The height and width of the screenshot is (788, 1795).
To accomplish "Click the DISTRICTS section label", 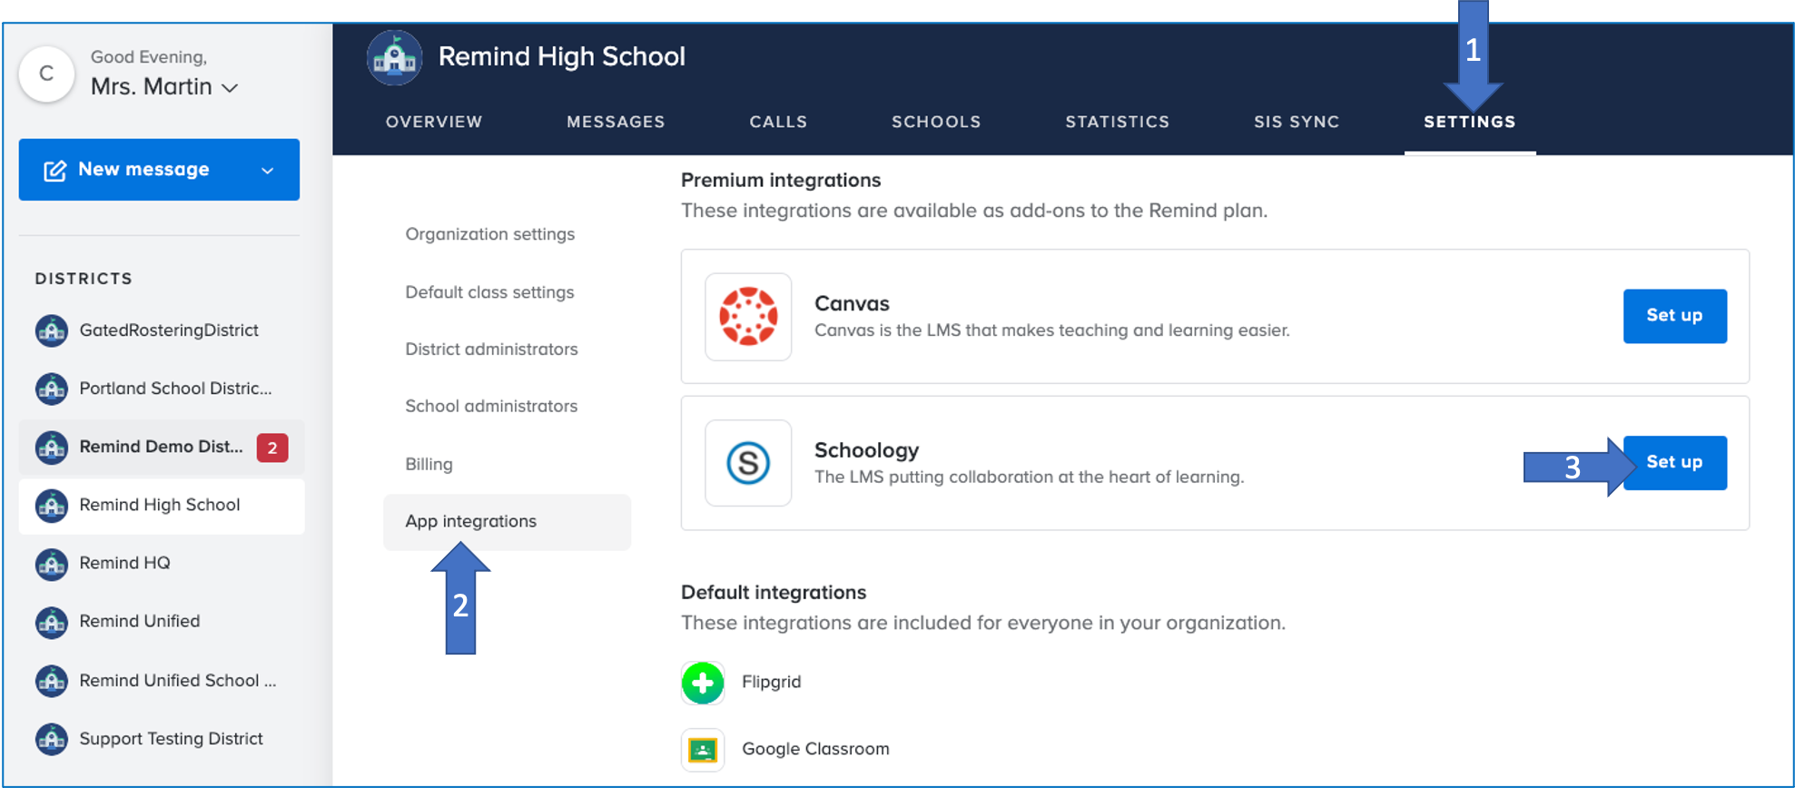I will (84, 279).
